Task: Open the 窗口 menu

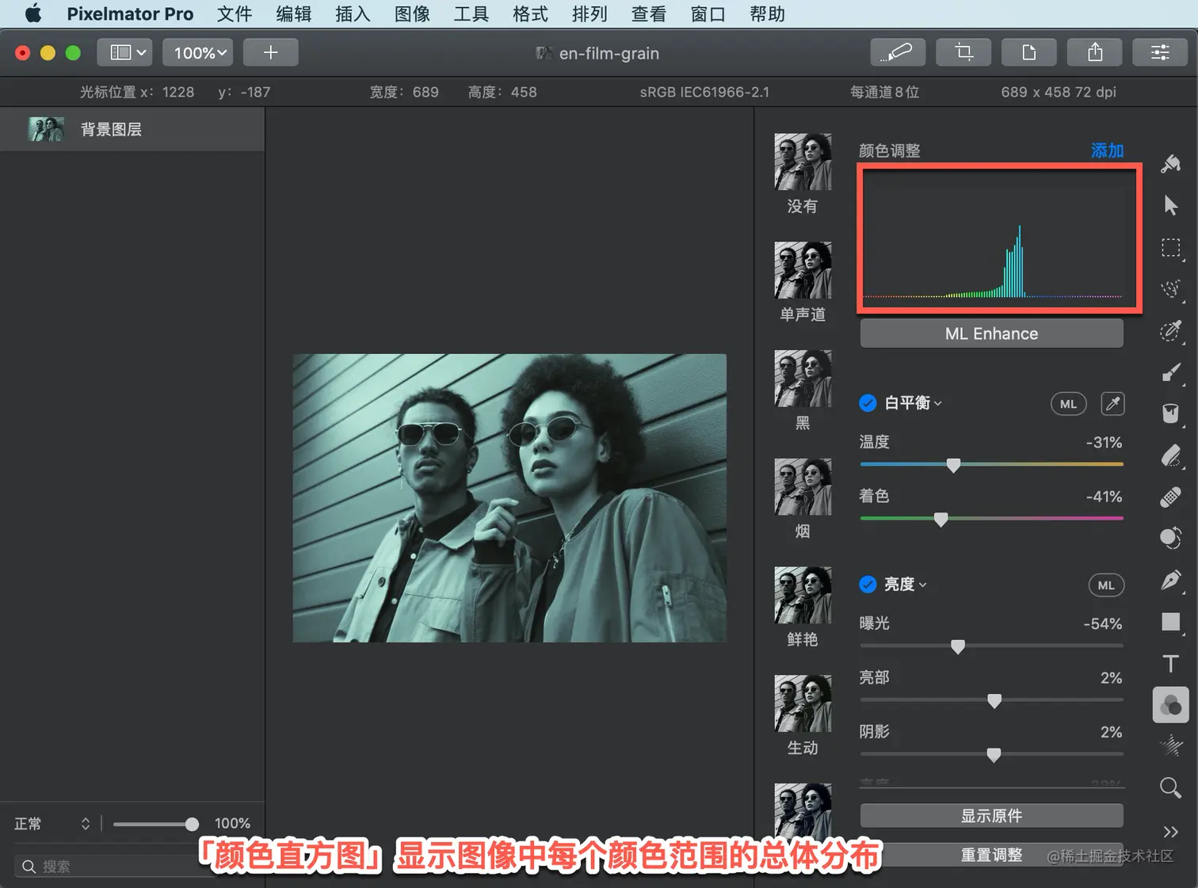Action: [x=708, y=14]
